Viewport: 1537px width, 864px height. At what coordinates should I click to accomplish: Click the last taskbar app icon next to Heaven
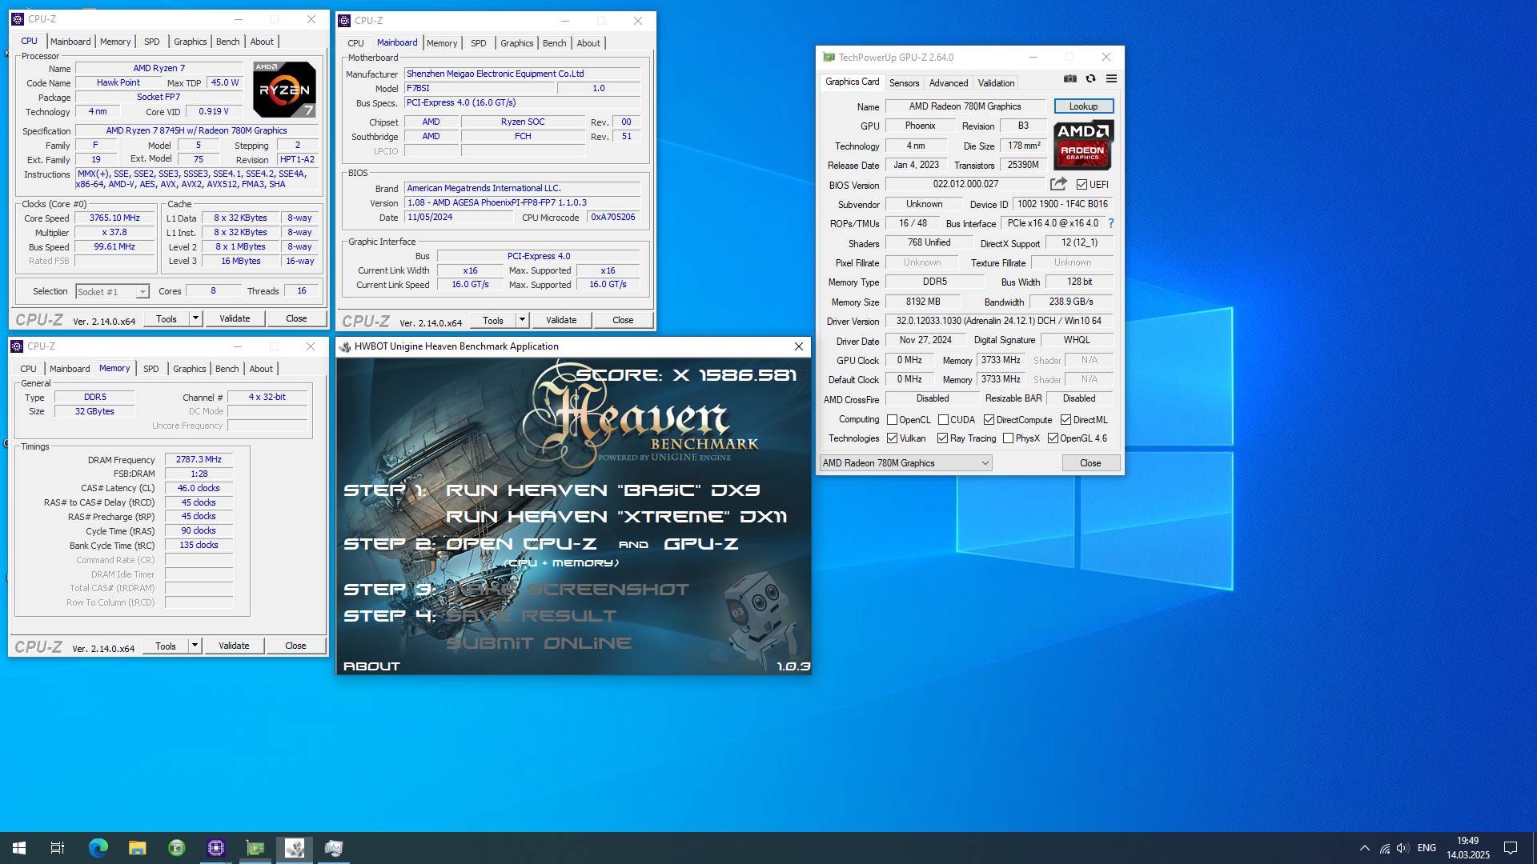334,848
